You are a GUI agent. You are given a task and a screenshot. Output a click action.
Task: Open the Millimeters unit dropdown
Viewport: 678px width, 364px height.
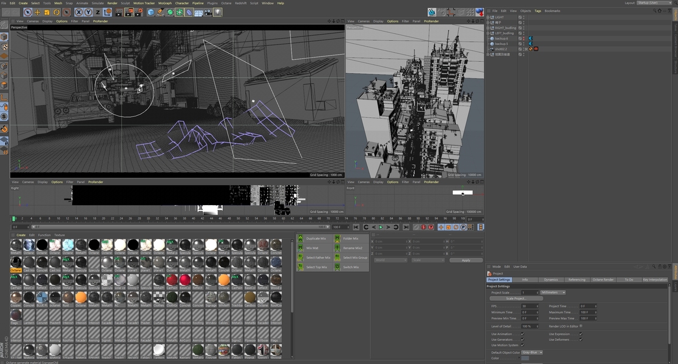point(553,292)
